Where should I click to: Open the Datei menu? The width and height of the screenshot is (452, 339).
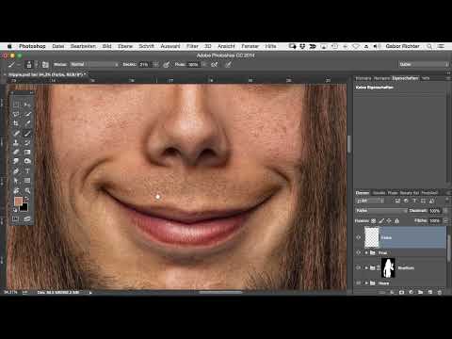point(58,46)
